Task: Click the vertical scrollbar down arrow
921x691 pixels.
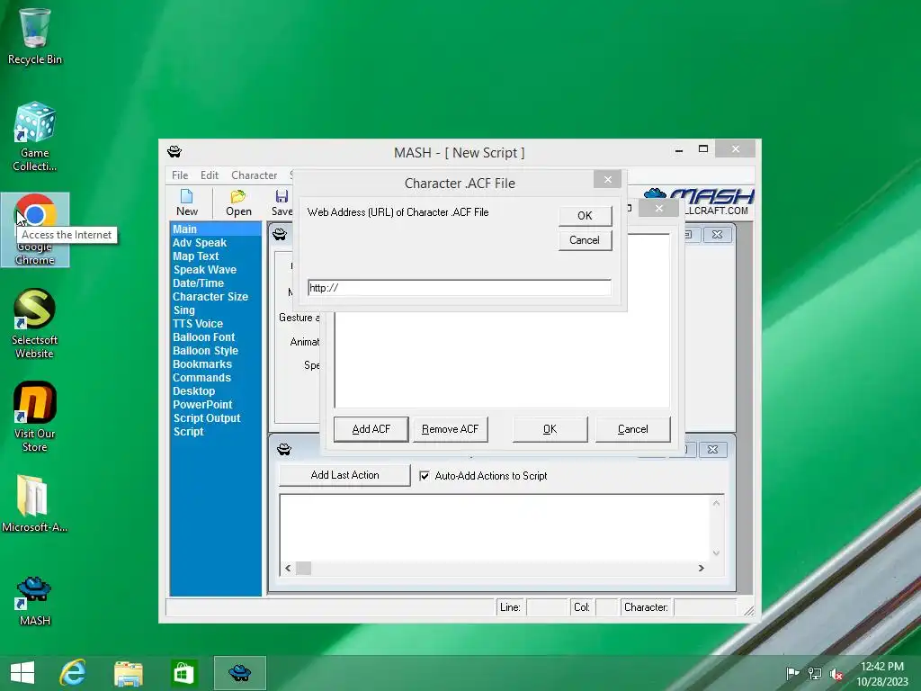Action: point(716,553)
